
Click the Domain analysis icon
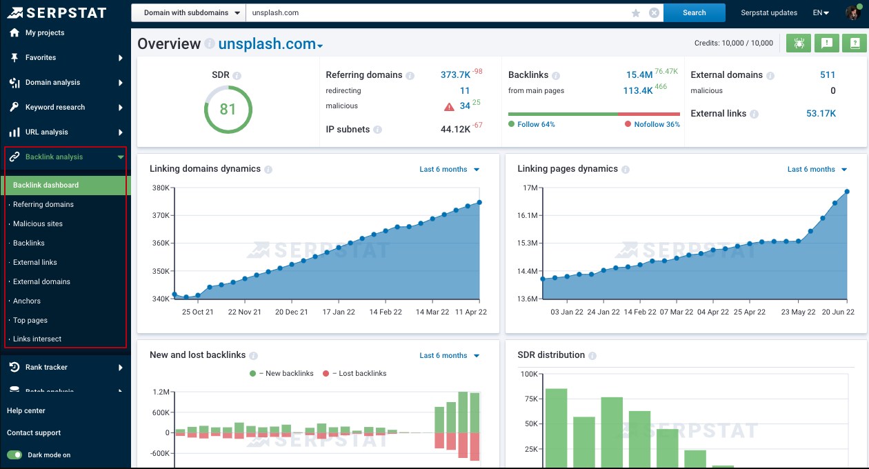coord(14,83)
